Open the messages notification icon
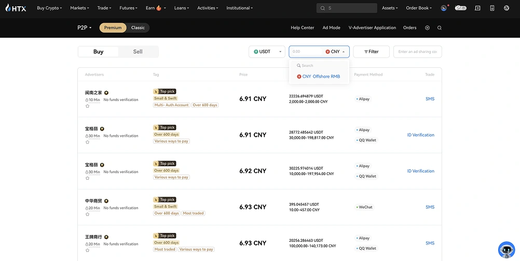Screen dimensions: 520x261 pyautogui.click(x=477, y=8)
